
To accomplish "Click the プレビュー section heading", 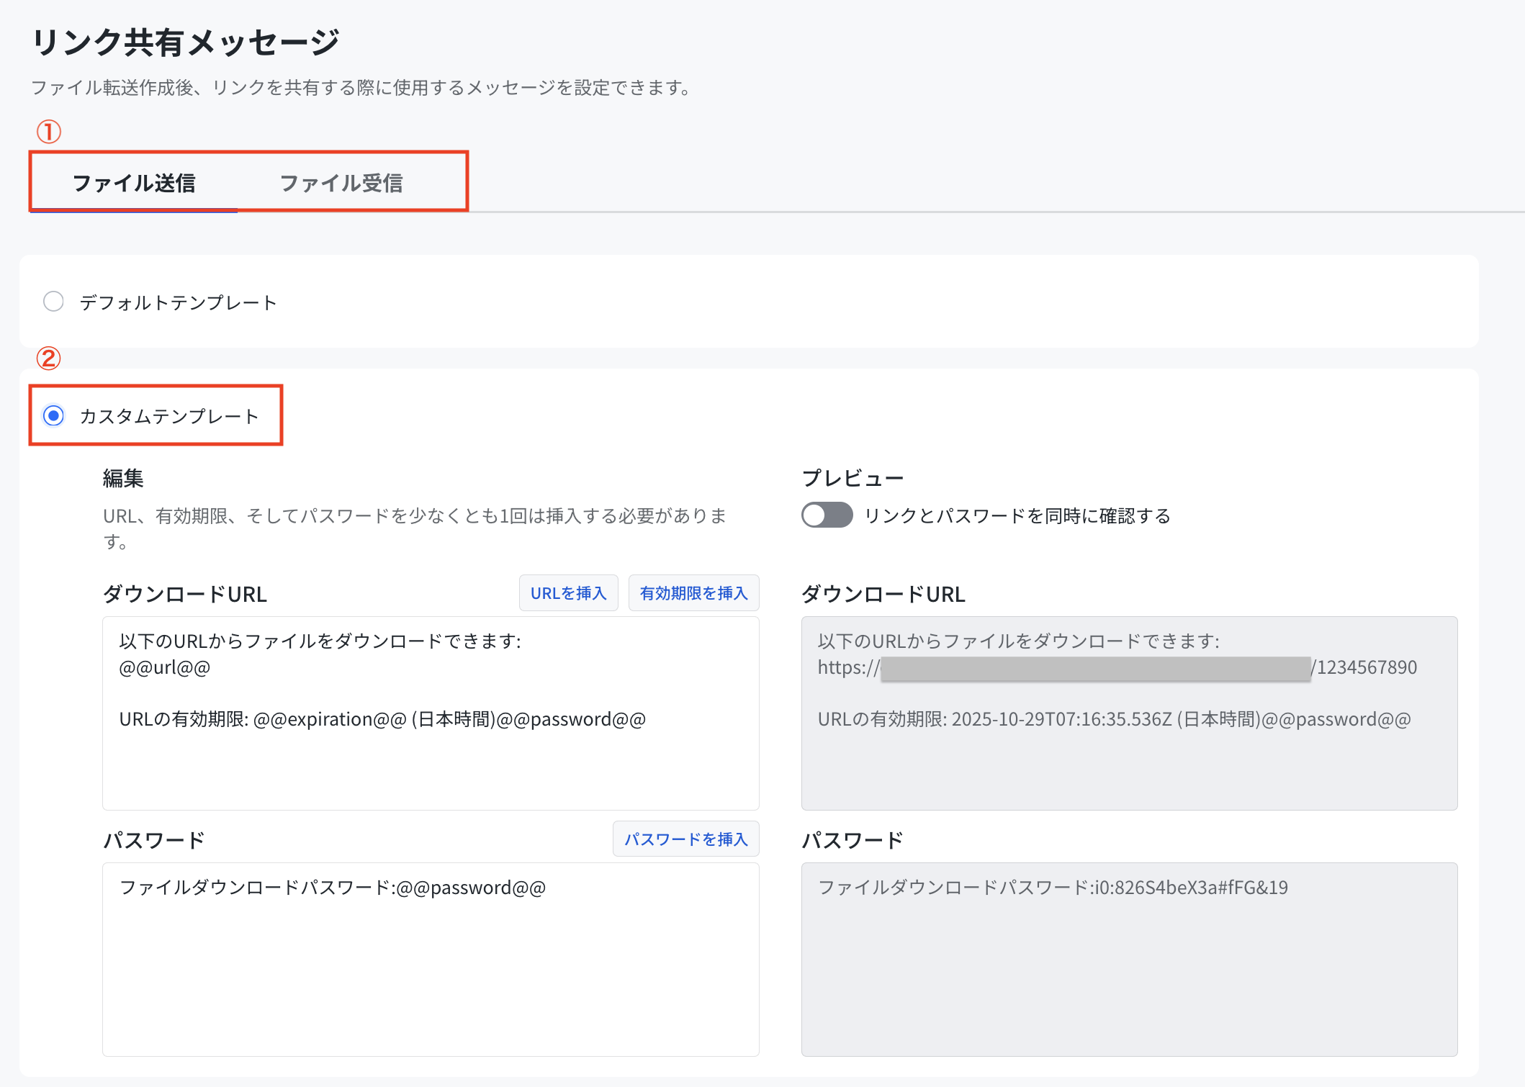I will click(853, 478).
